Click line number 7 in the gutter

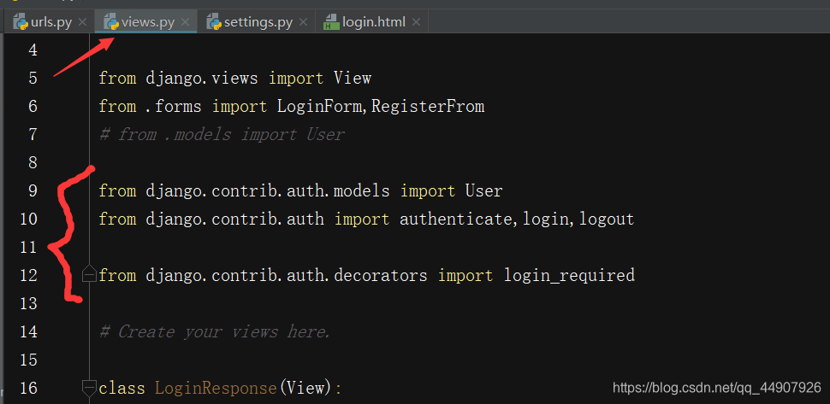pyautogui.click(x=33, y=135)
